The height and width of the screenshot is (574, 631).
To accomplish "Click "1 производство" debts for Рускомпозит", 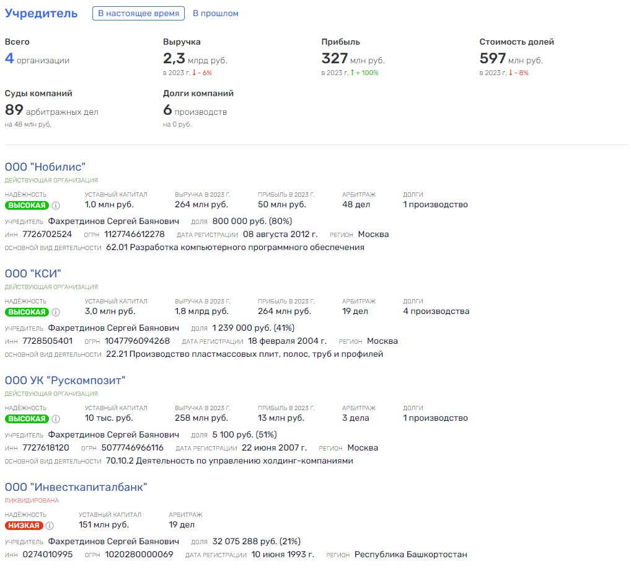I will (x=435, y=418).
